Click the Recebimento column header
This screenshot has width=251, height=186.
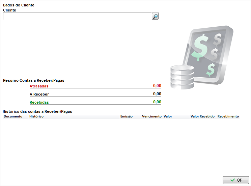tap(228, 116)
